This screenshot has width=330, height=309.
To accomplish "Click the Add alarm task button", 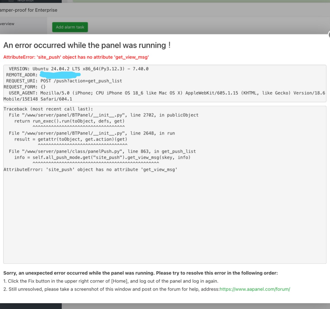I will click(x=70, y=27).
